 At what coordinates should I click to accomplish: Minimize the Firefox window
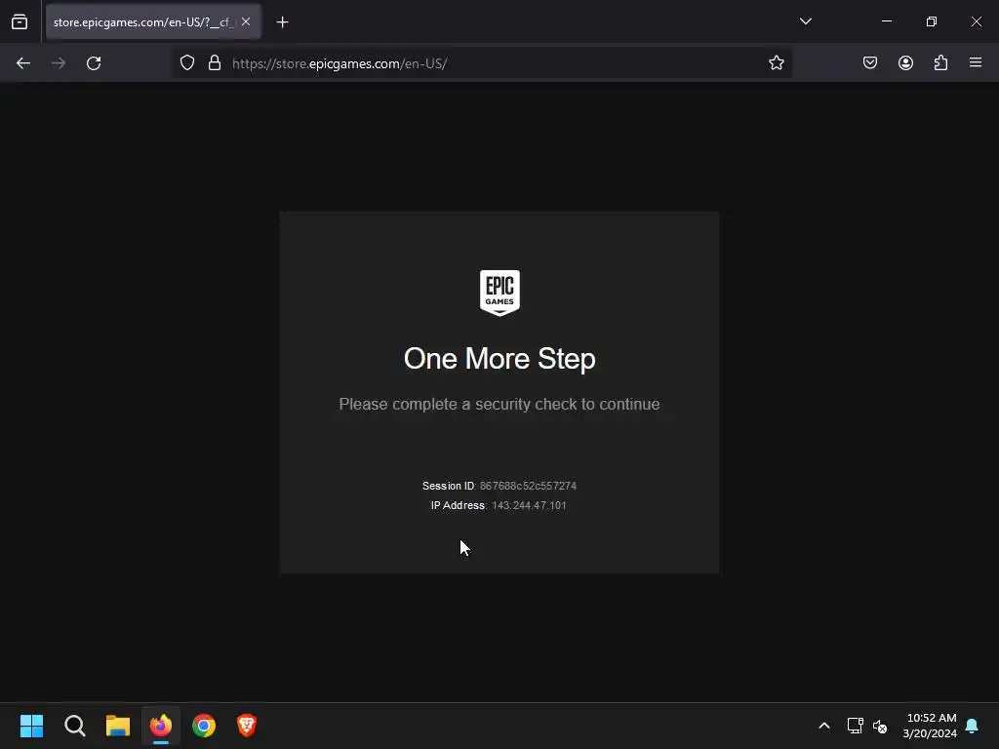pyautogui.click(x=886, y=21)
